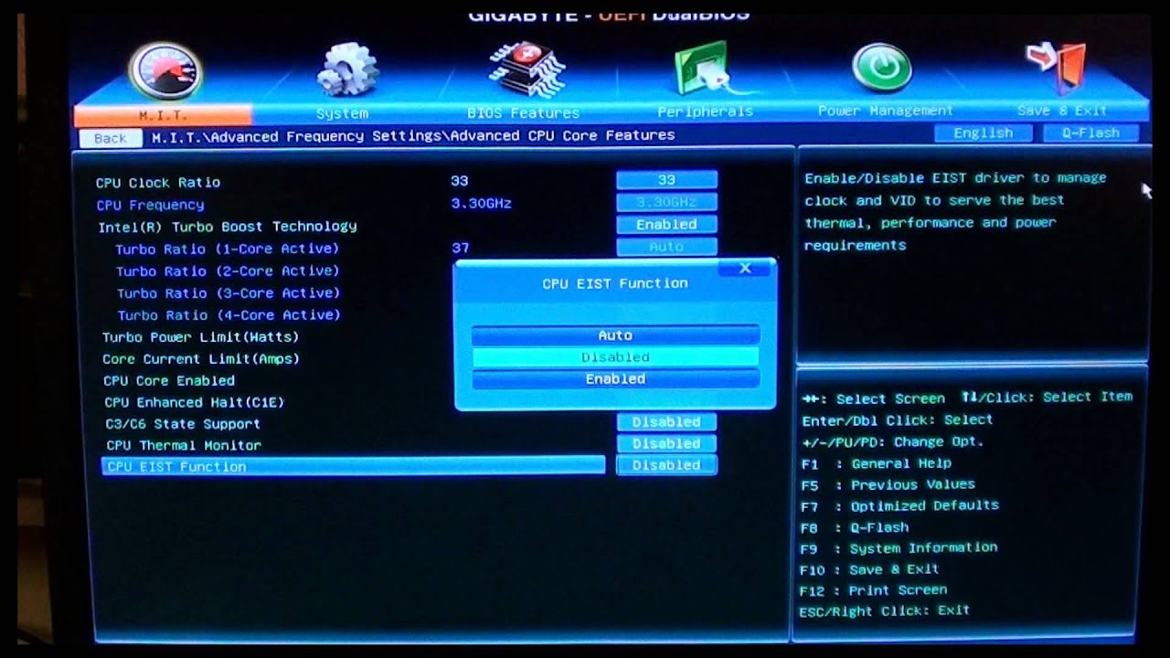Close the CPU EIST Function popup
Image resolution: width=1170 pixels, height=658 pixels.
point(745,268)
